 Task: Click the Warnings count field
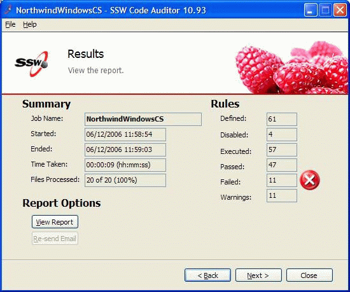(x=282, y=196)
